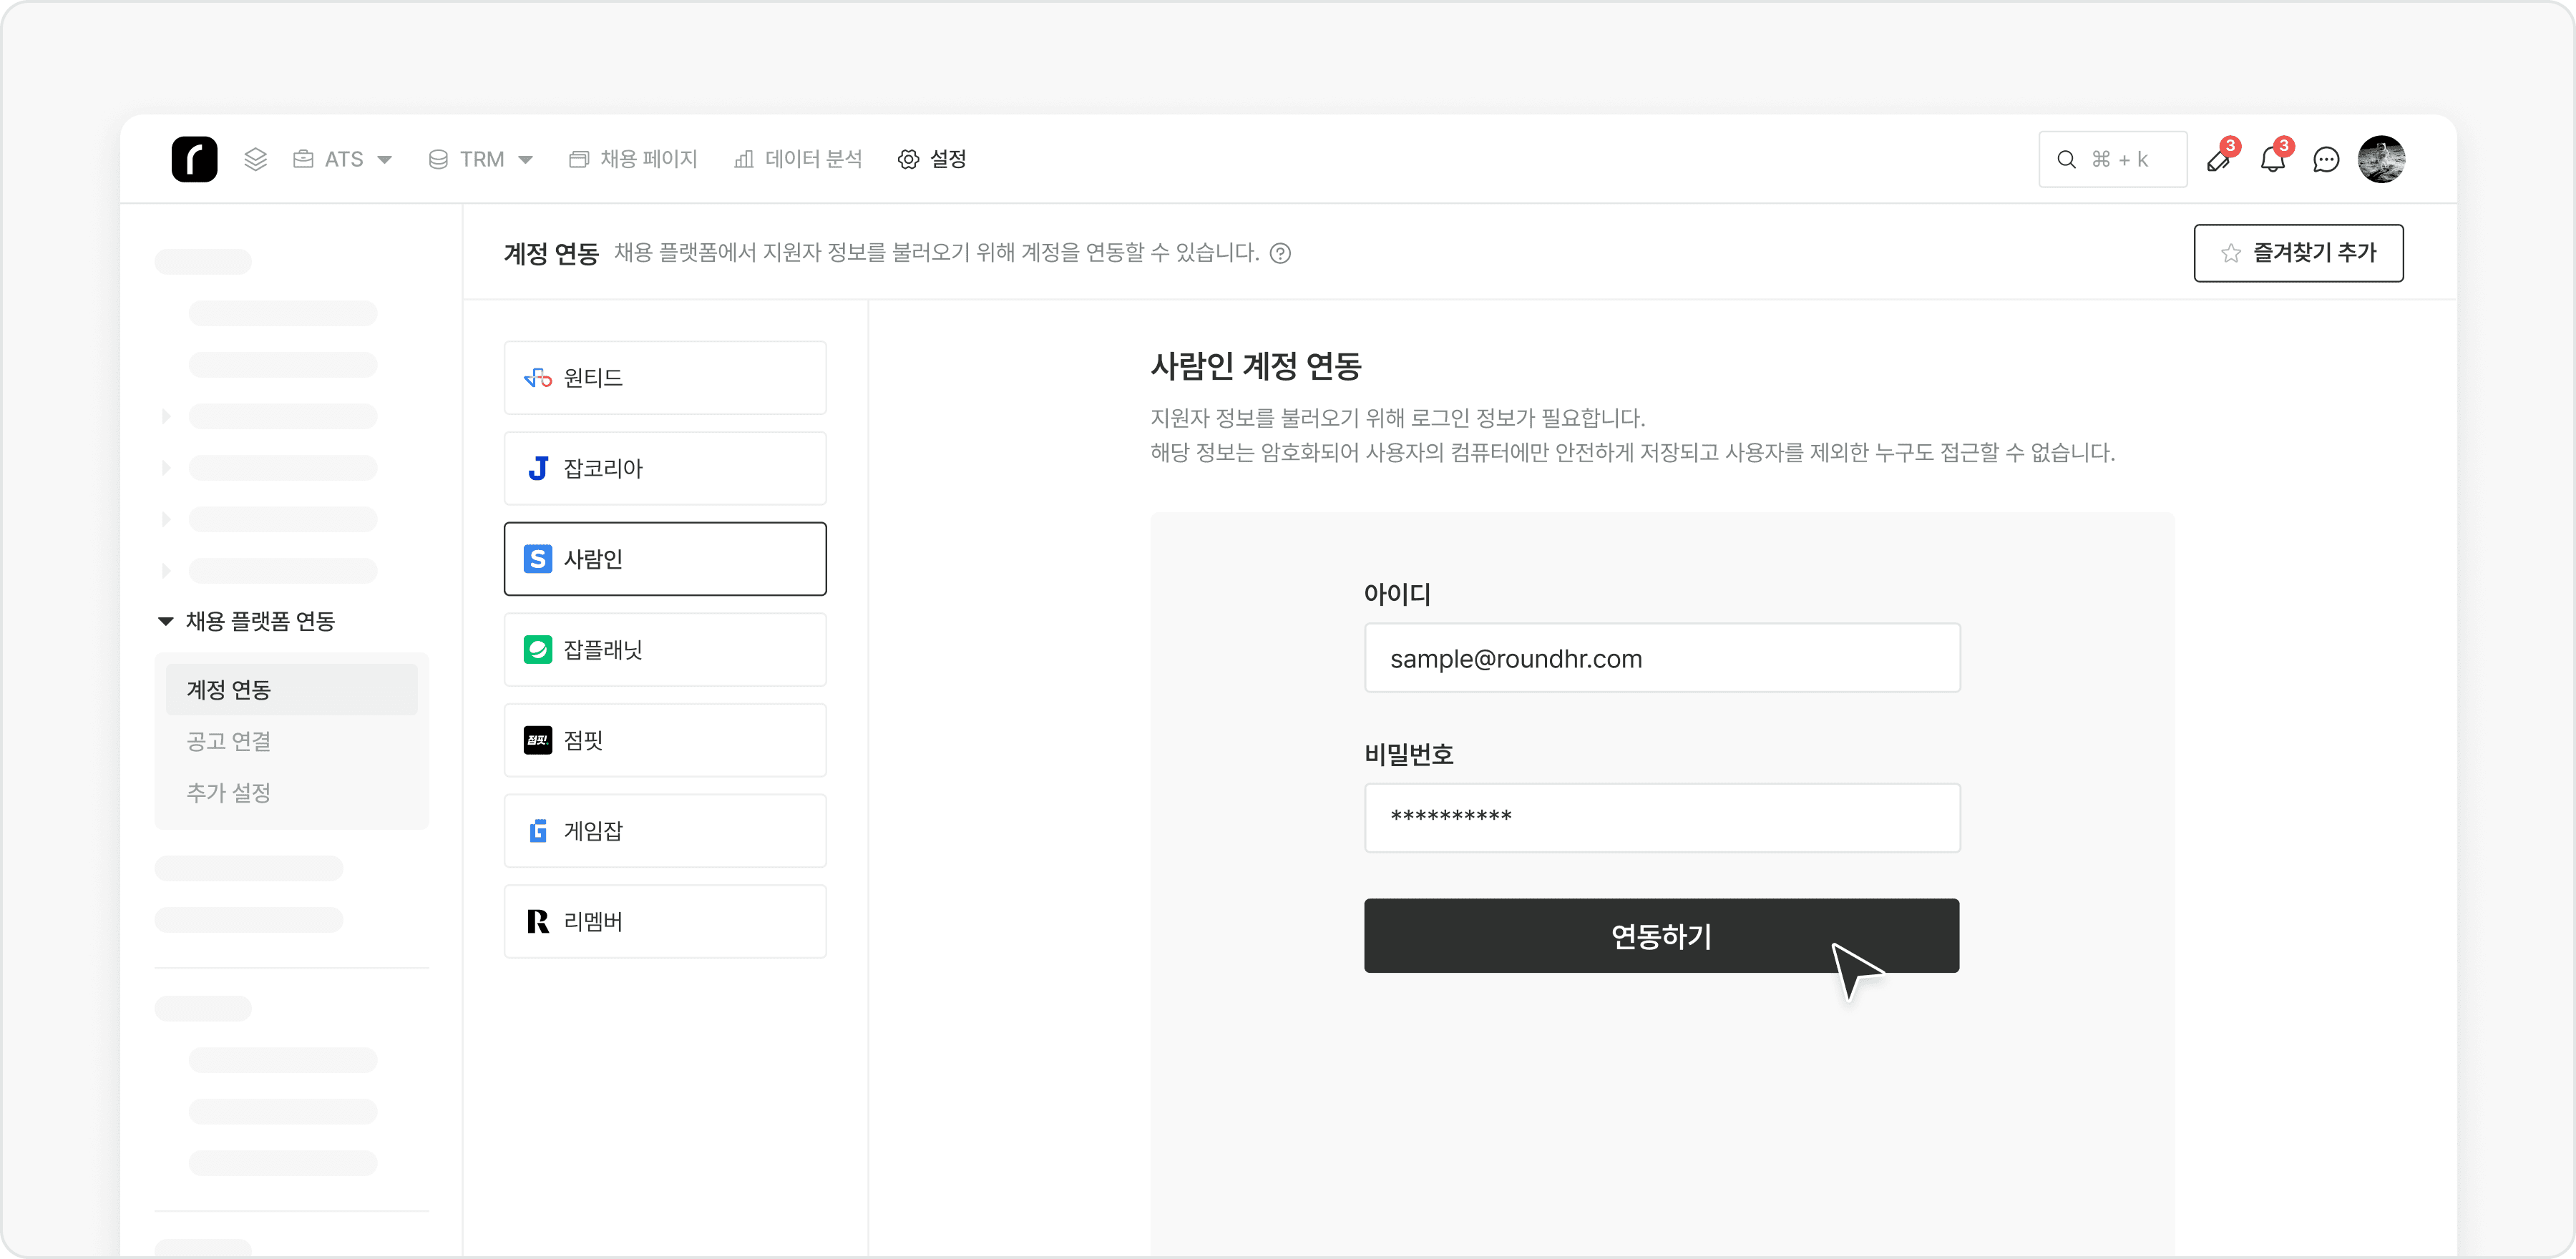Viewport: 2576px width, 1259px height.
Task: Select the 원티드 platform
Action: tap(665, 378)
